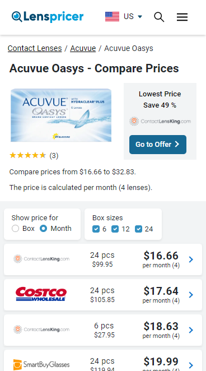Toggle the 24 box size checkbox
The width and height of the screenshot is (206, 371).
(138, 229)
